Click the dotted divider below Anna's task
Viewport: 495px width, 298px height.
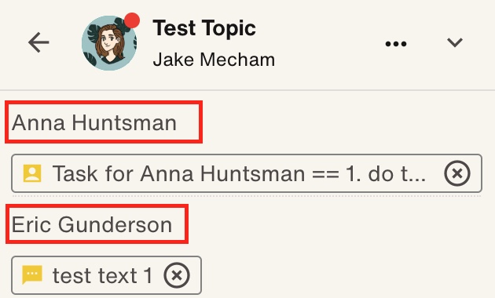tap(247, 196)
